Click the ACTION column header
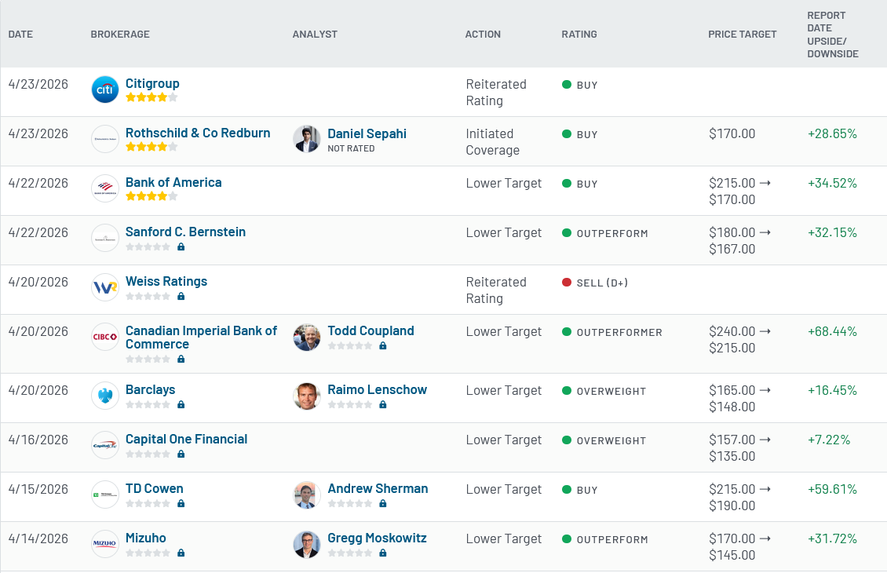 point(483,35)
